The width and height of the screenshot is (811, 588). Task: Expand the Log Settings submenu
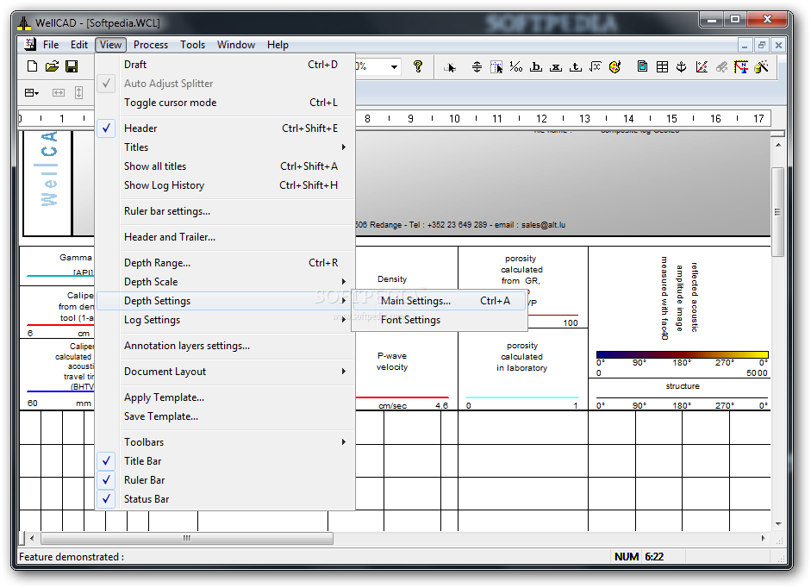[x=226, y=320]
